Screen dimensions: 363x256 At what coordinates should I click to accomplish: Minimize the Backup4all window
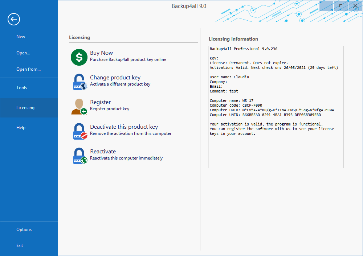326,6
